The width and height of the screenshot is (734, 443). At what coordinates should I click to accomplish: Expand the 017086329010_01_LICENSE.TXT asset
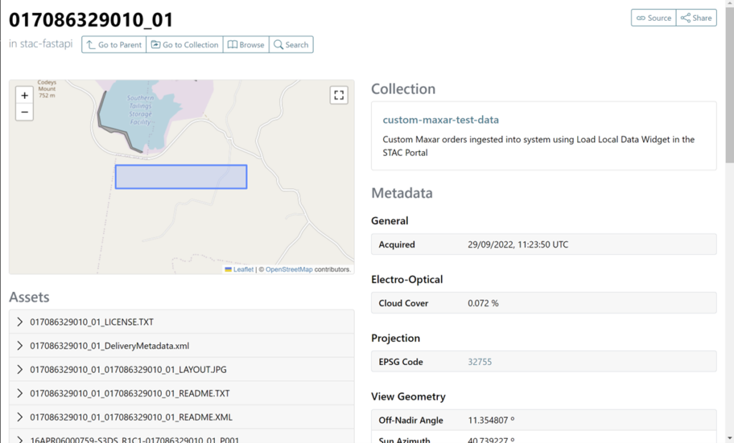19,321
